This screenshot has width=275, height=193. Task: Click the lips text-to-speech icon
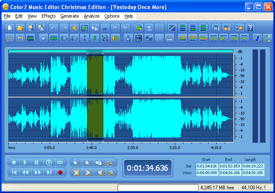[227, 28]
